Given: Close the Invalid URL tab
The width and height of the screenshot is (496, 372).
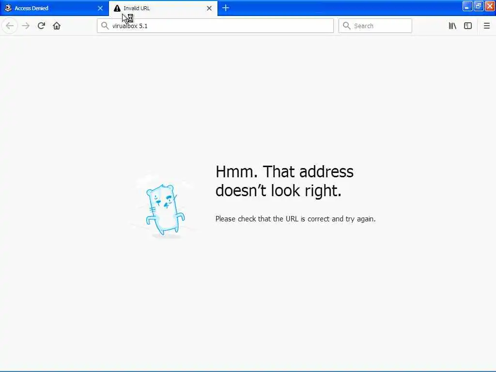Looking at the screenshot, I should pos(209,8).
